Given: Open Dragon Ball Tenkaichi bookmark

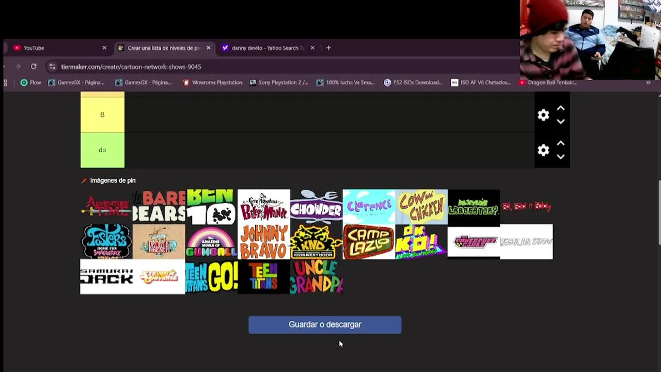Looking at the screenshot, I should pyautogui.click(x=548, y=82).
